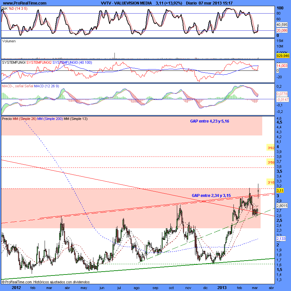291x291 pixels.
Task: Click the 07 mar 2013 15:17 timestamp
Action: tap(215, 3)
